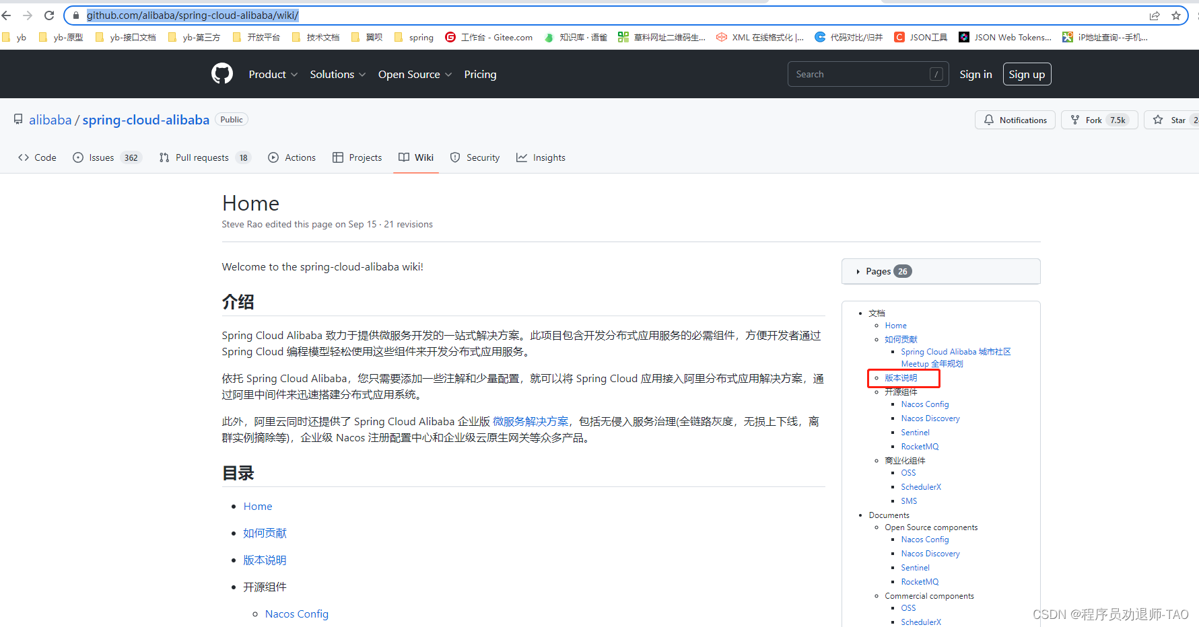Share this page via the share icon
1199x627 pixels.
click(x=1155, y=15)
